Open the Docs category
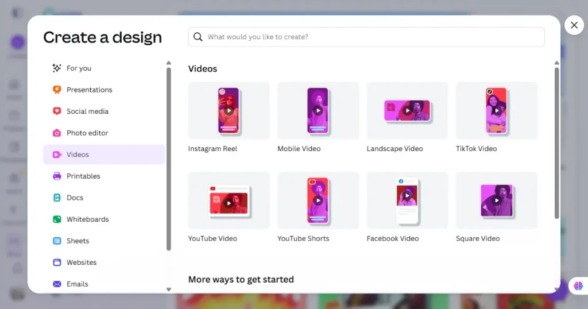Image resolution: width=588 pixels, height=309 pixels. (x=104, y=198)
